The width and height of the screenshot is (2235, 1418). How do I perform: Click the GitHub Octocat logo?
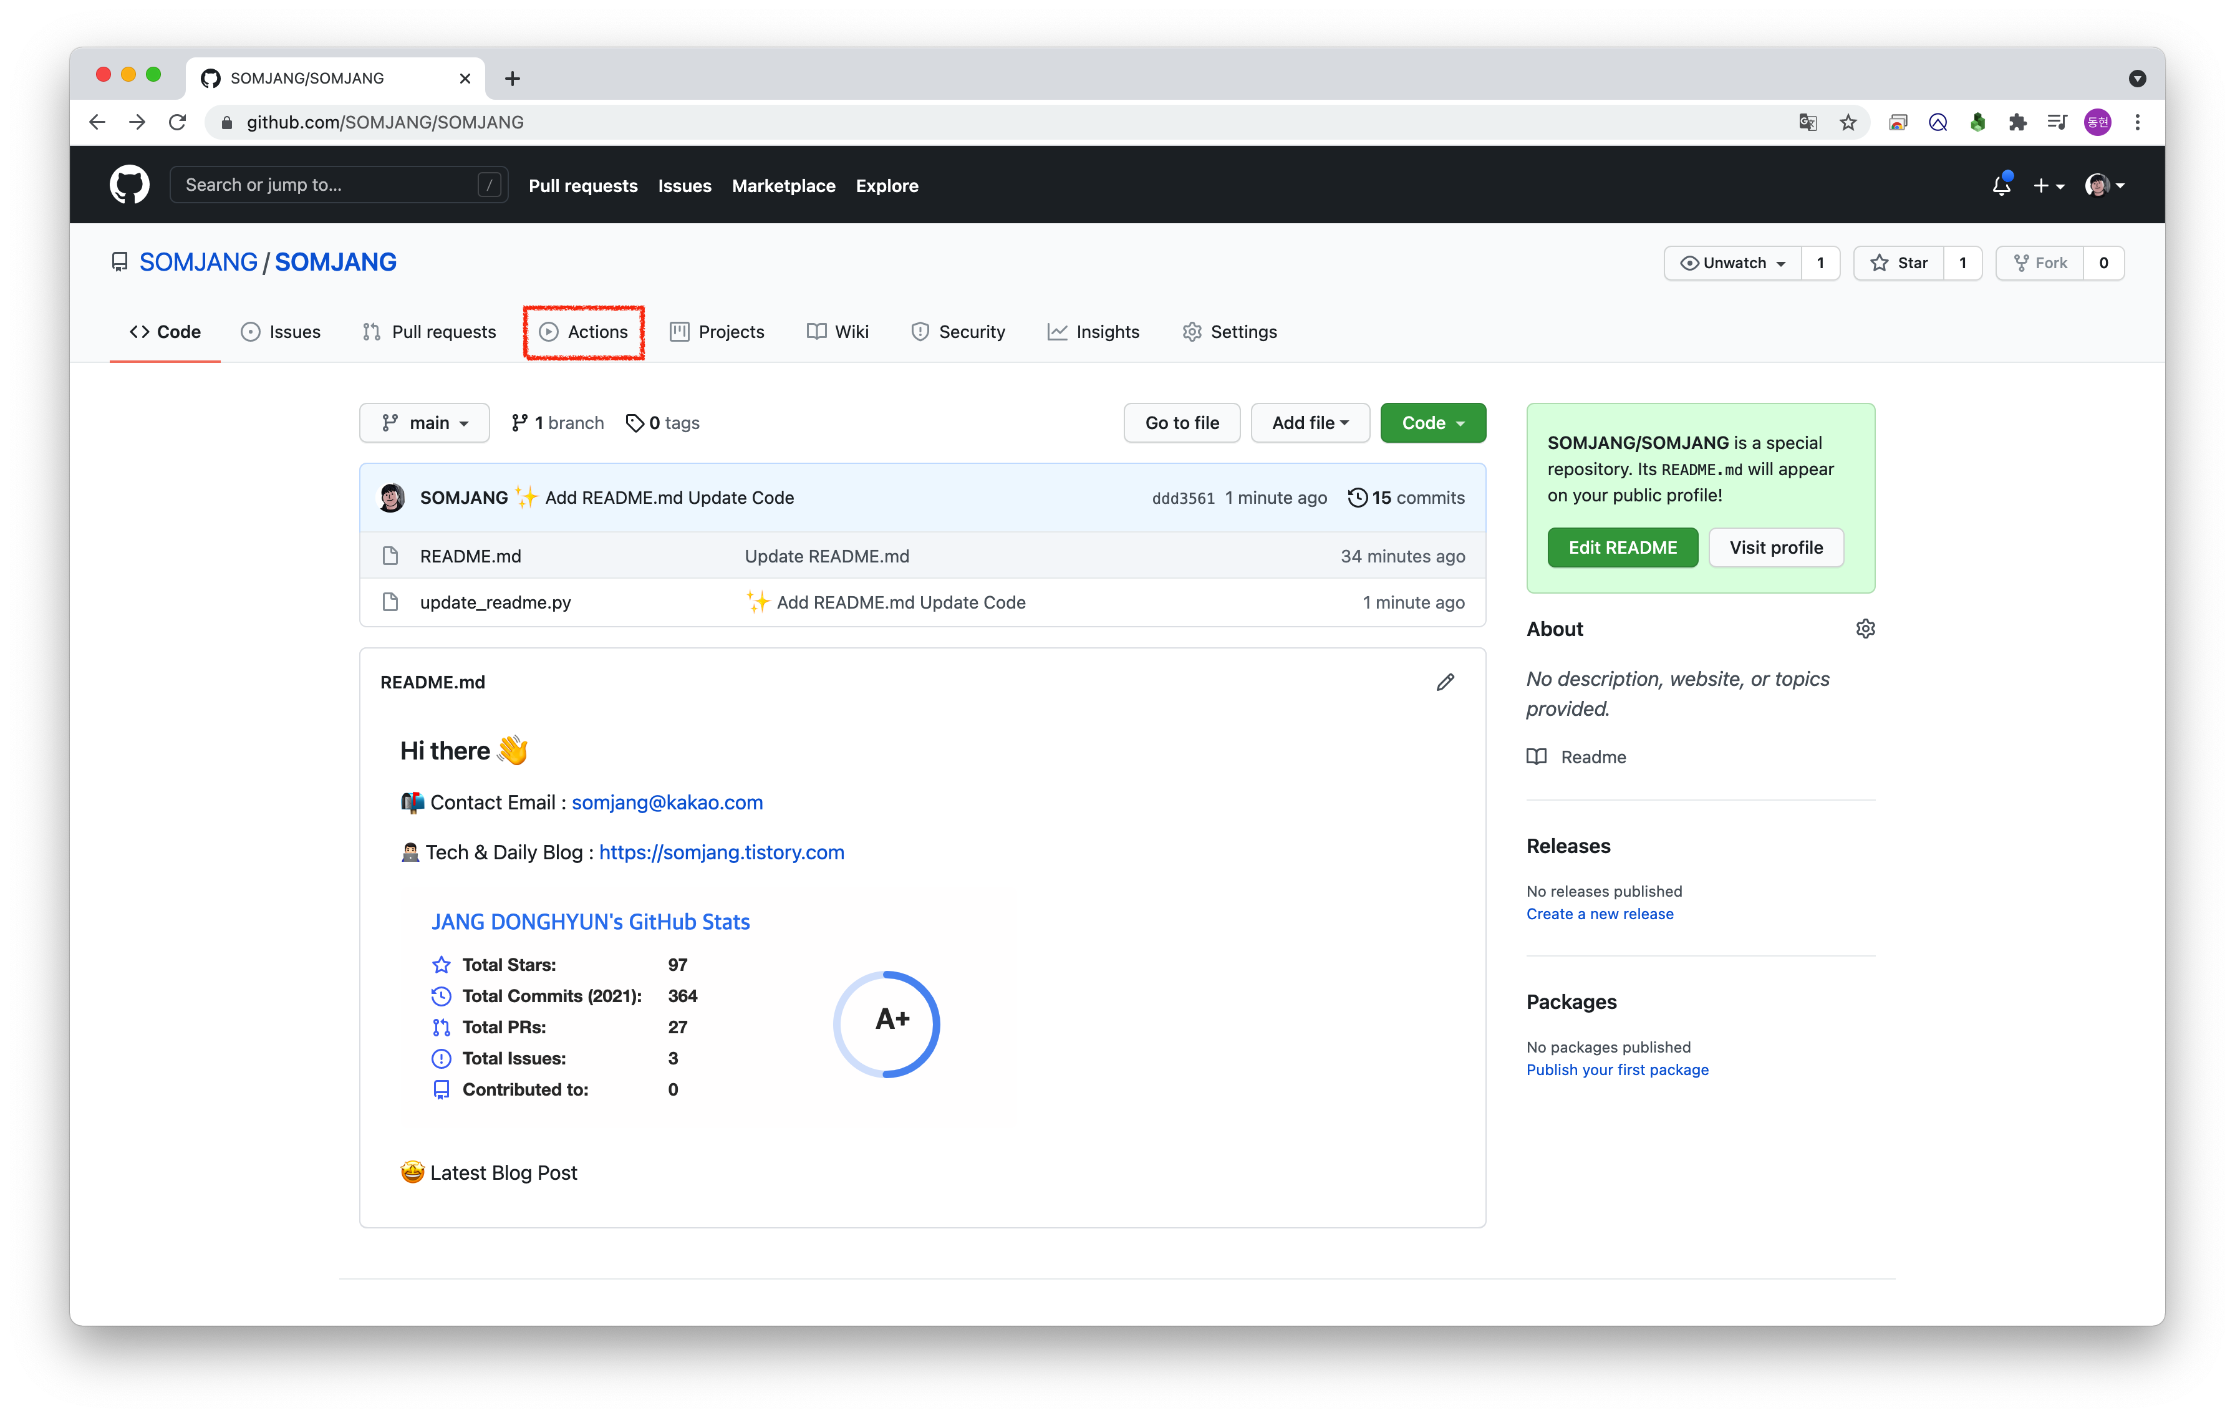click(x=129, y=185)
